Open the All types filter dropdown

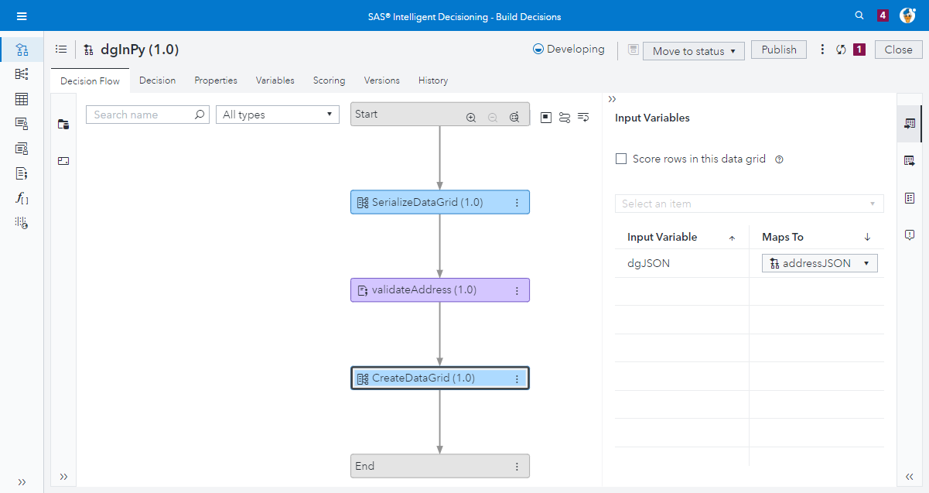pos(277,114)
